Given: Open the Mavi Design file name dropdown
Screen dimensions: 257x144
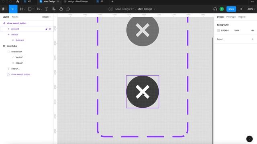Looking at the screenshot, I should pos(155,9).
